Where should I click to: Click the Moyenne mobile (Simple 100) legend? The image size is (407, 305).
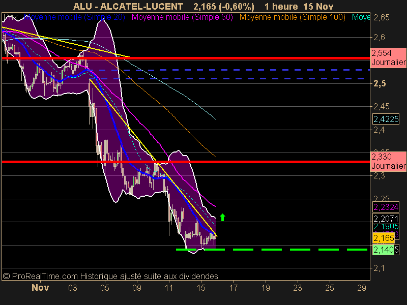coord(292,17)
